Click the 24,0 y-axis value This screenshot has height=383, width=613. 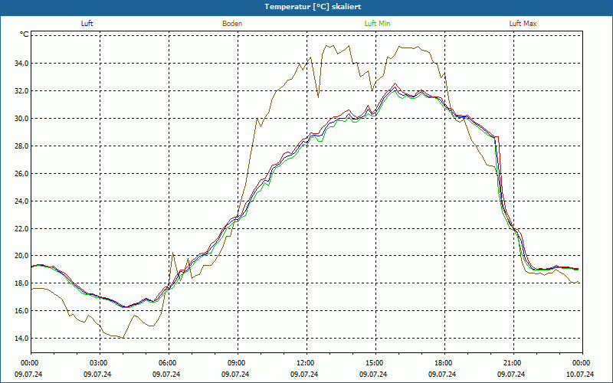click(x=21, y=201)
